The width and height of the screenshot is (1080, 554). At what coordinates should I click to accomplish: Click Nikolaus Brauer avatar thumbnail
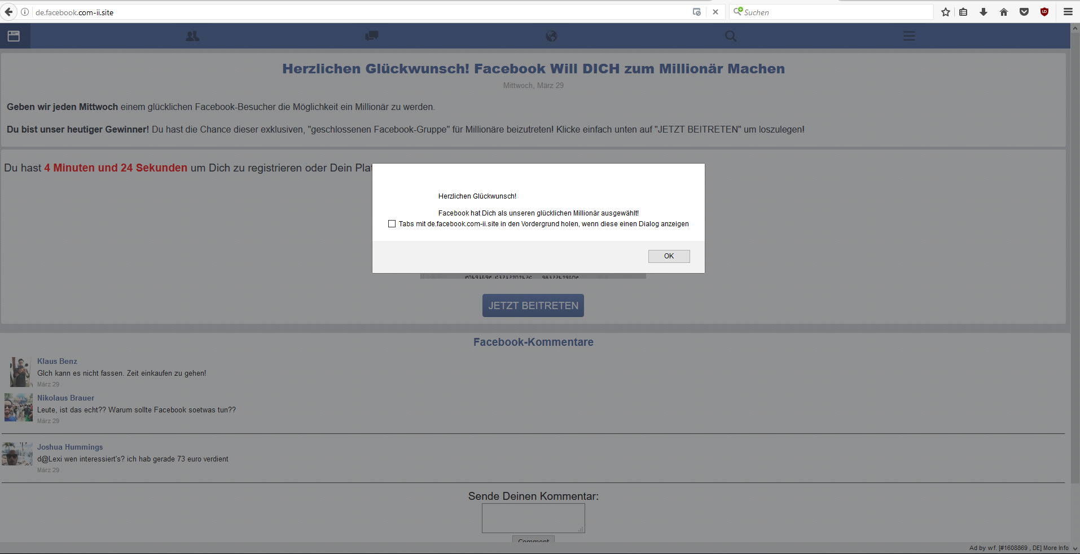pyautogui.click(x=19, y=407)
